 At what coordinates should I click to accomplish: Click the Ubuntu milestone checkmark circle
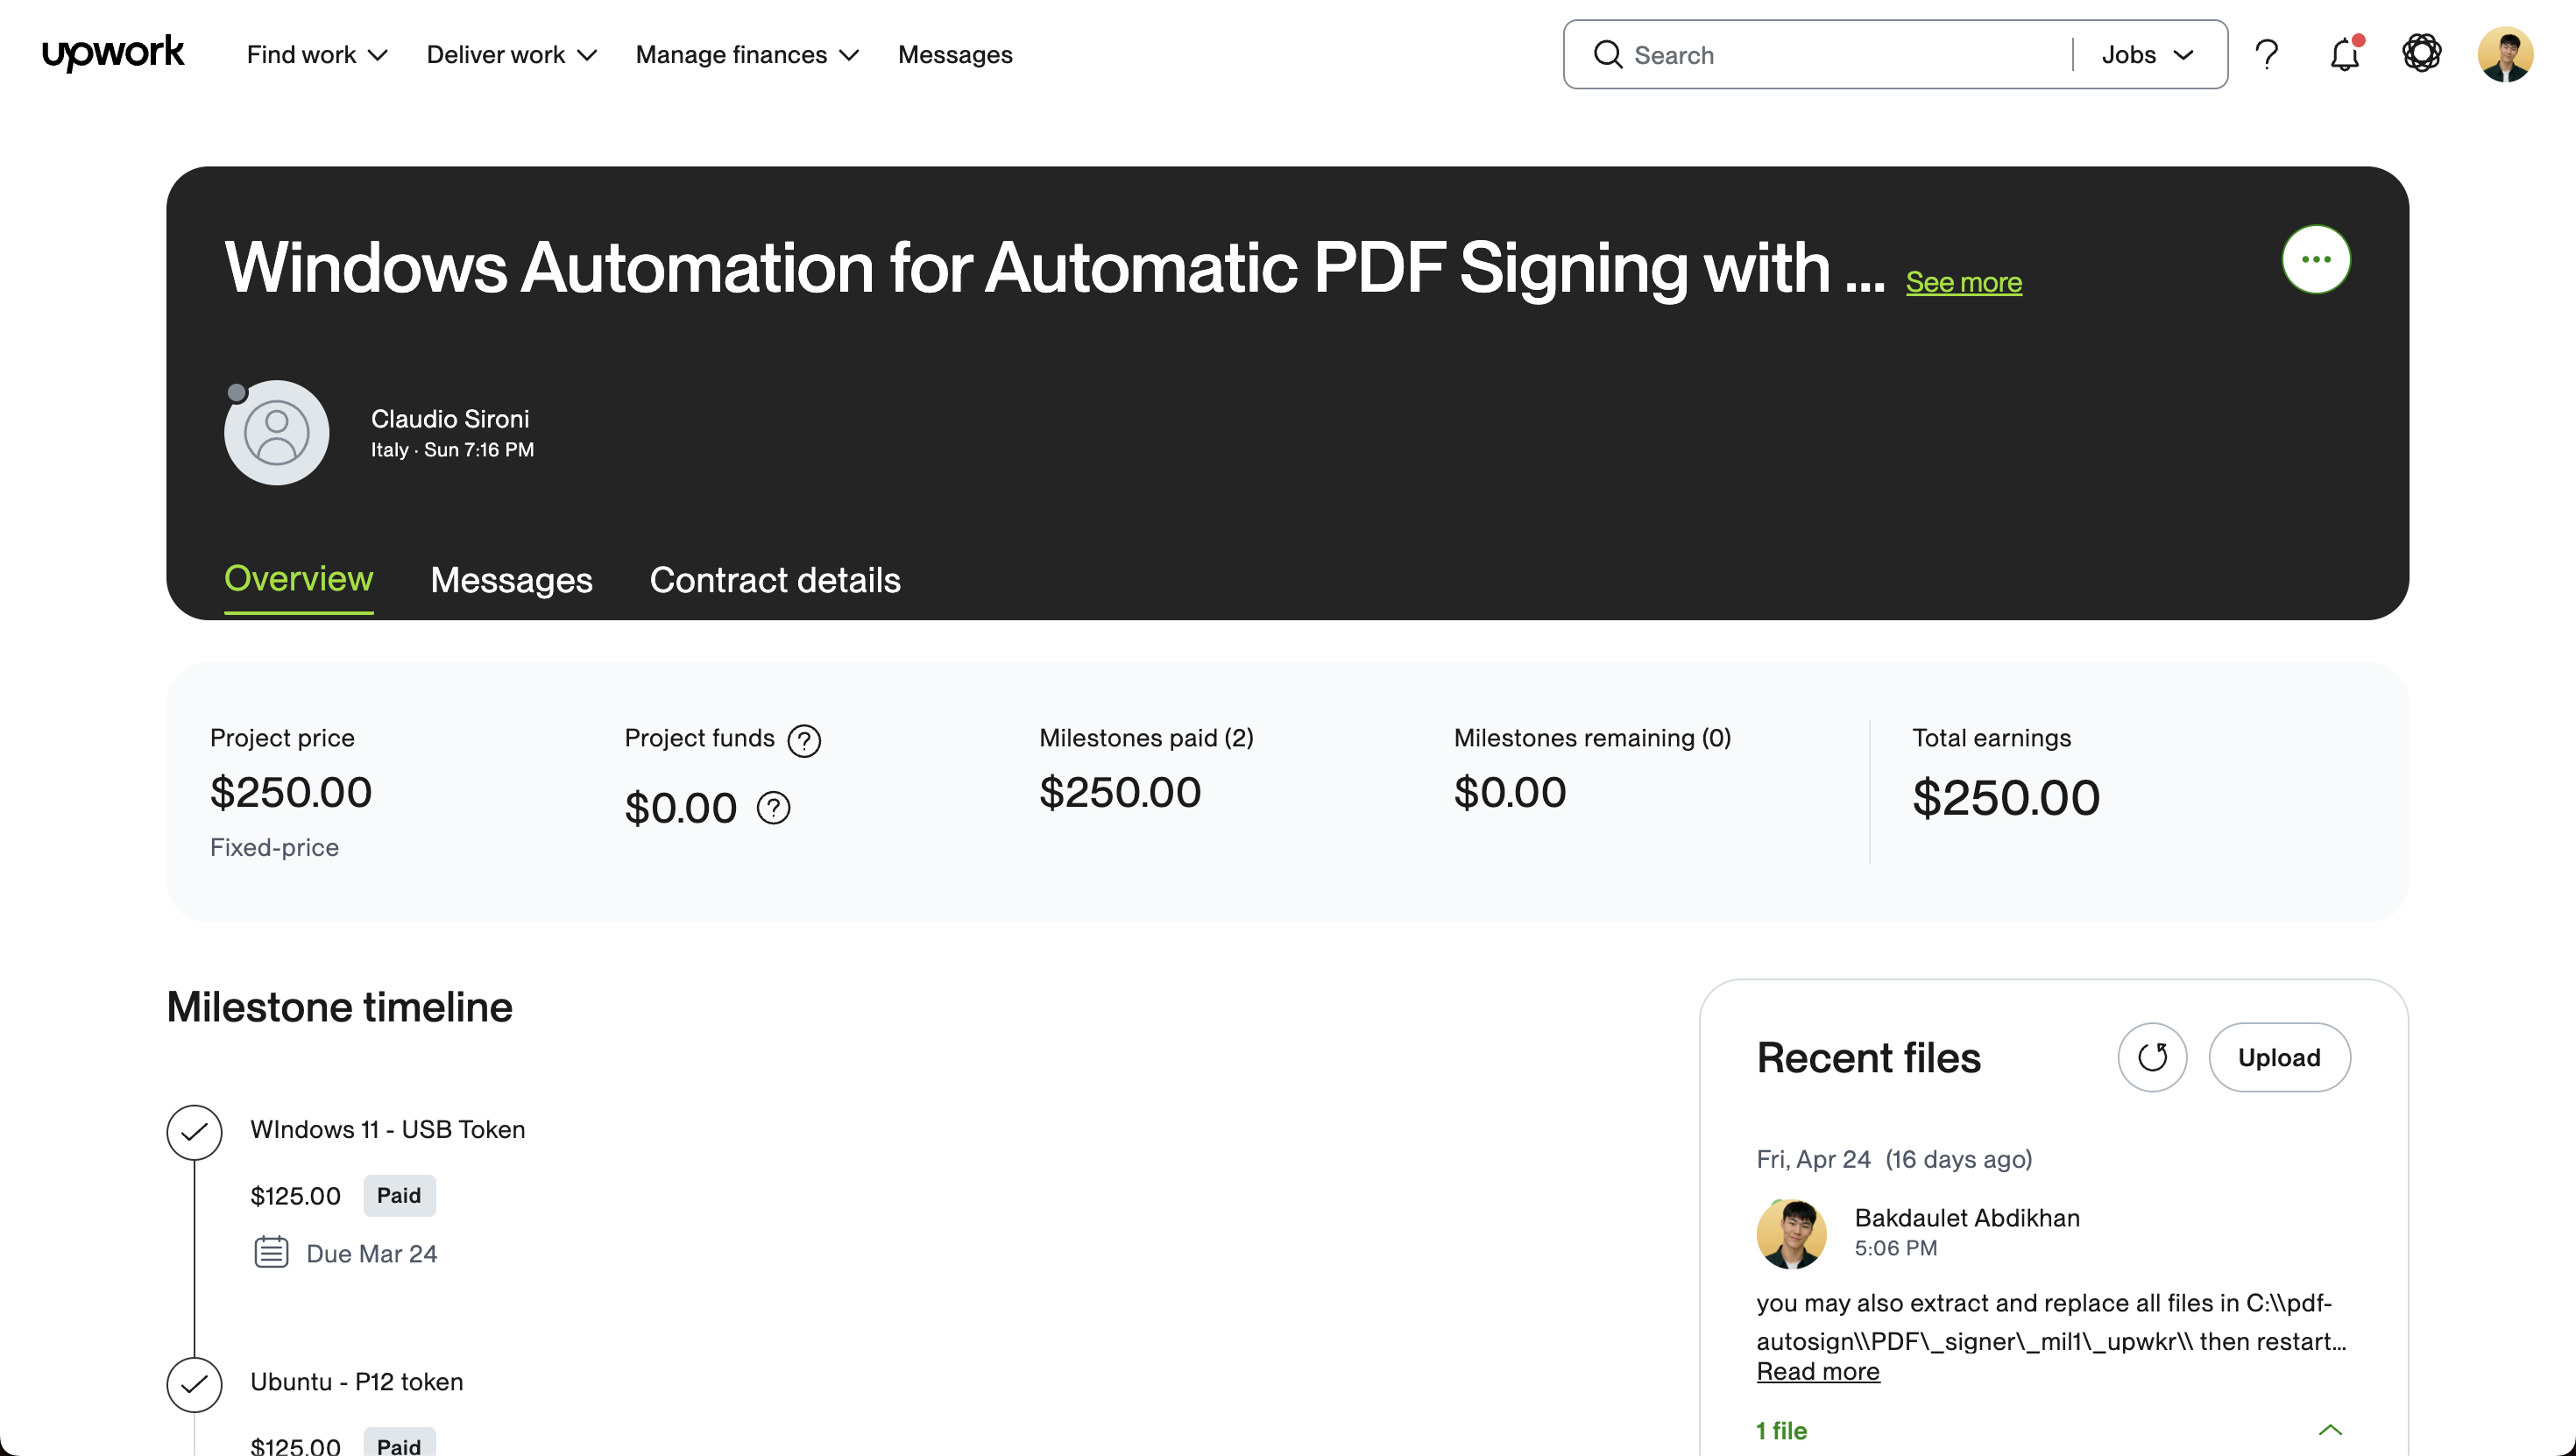click(194, 1384)
